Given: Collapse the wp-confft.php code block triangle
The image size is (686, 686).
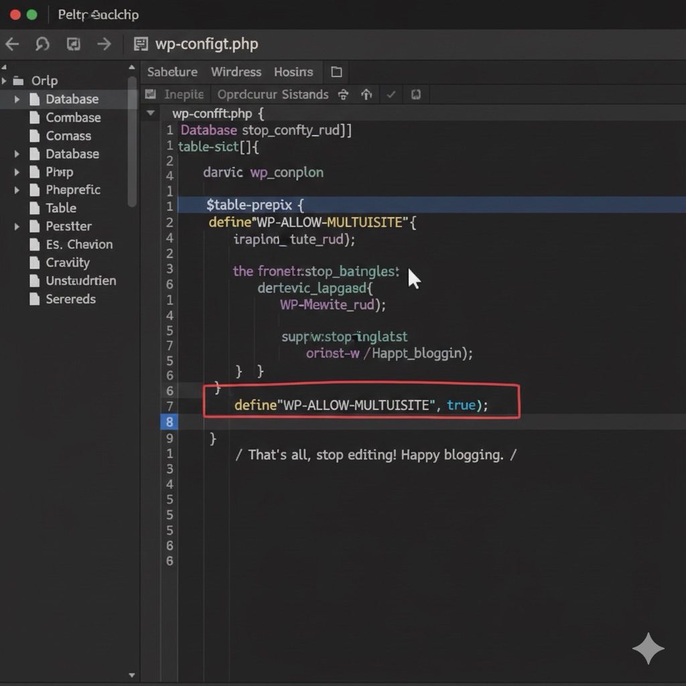Looking at the screenshot, I should [151, 113].
